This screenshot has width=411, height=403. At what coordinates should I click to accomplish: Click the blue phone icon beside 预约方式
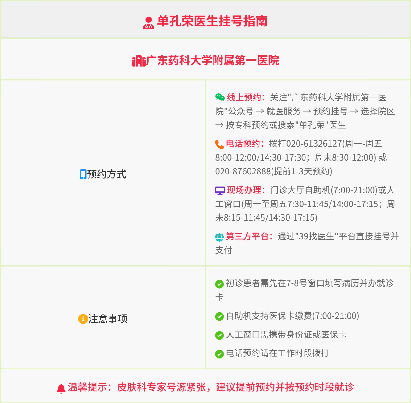tap(83, 174)
